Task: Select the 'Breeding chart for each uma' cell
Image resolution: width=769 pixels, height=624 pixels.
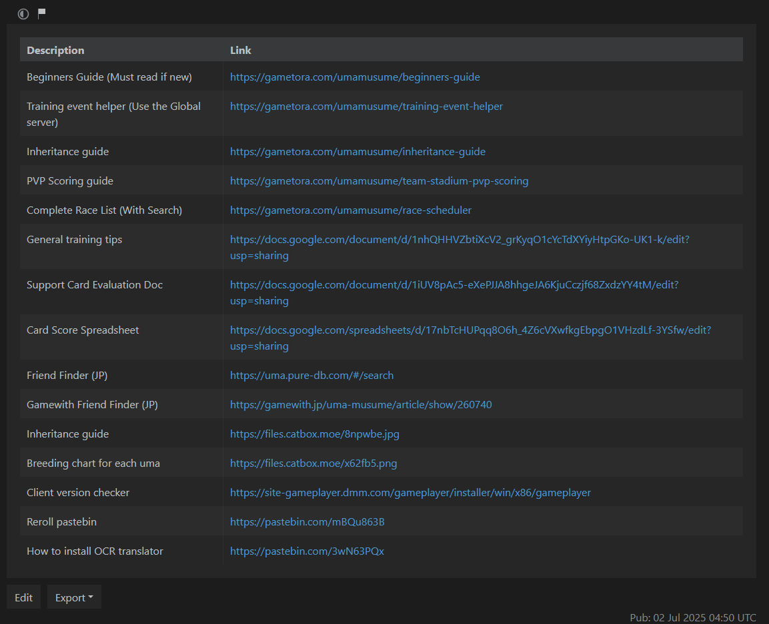Action: pyautogui.click(x=121, y=463)
